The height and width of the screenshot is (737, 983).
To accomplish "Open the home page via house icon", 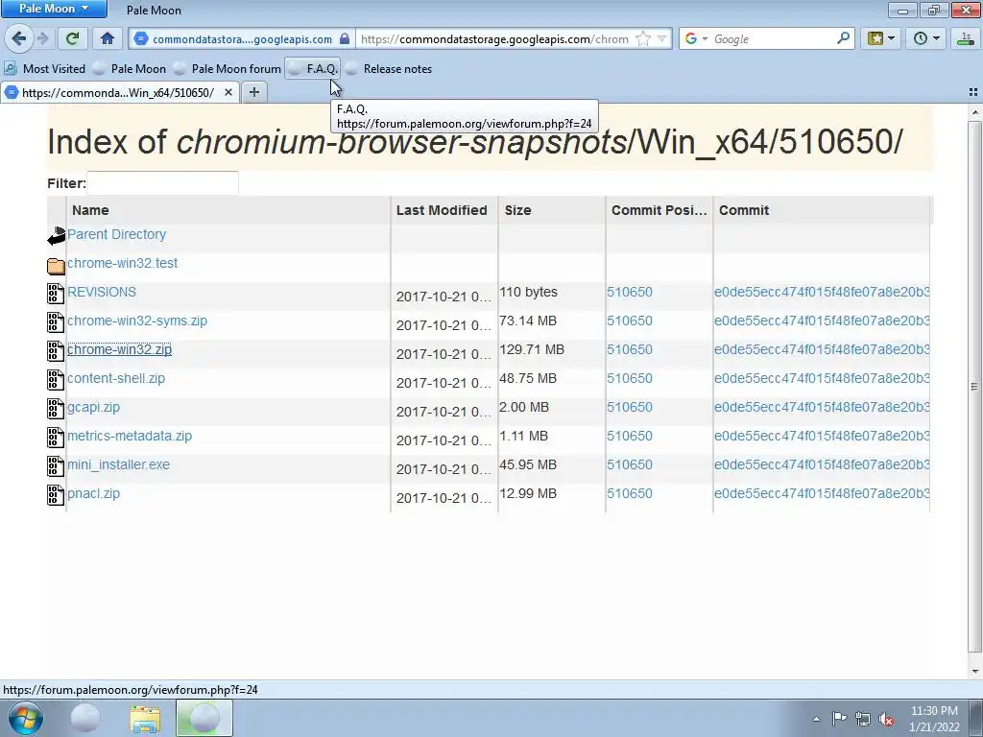I will (108, 38).
